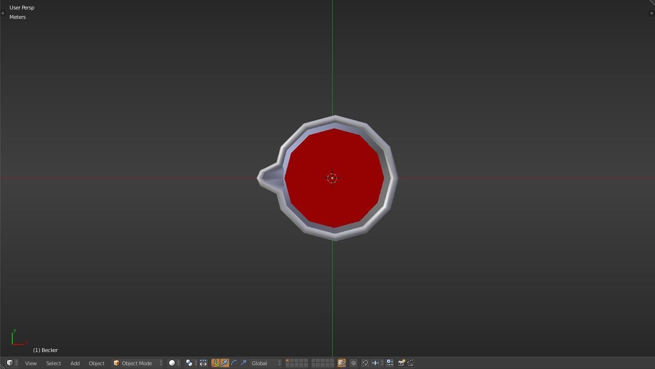Render OpenGL image with camera icon

click(401, 363)
